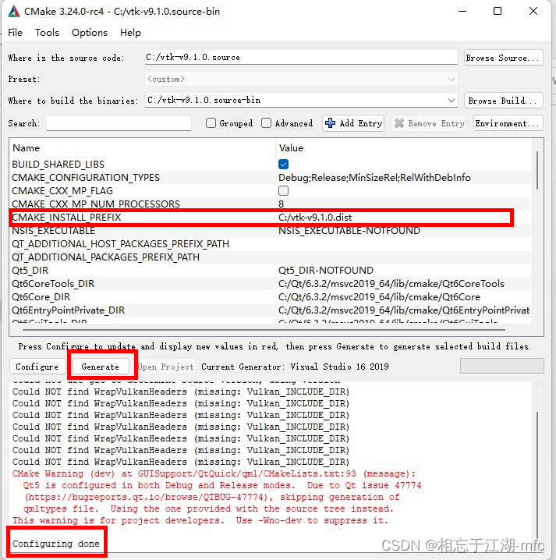The width and height of the screenshot is (556, 560).
Task: Click the CMake Warning (dev) log line
Action: point(214,473)
